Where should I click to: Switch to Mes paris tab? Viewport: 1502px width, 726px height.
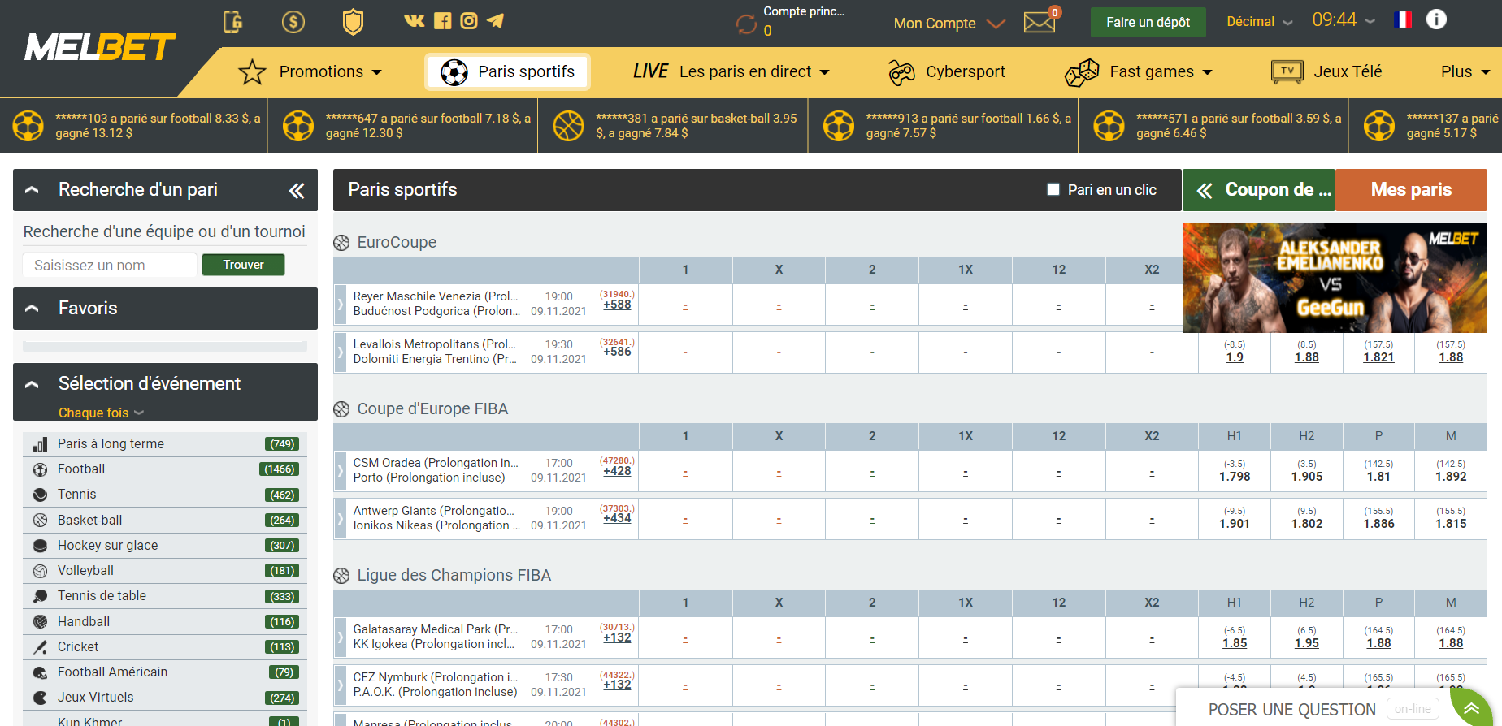[x=1411, y=190]
